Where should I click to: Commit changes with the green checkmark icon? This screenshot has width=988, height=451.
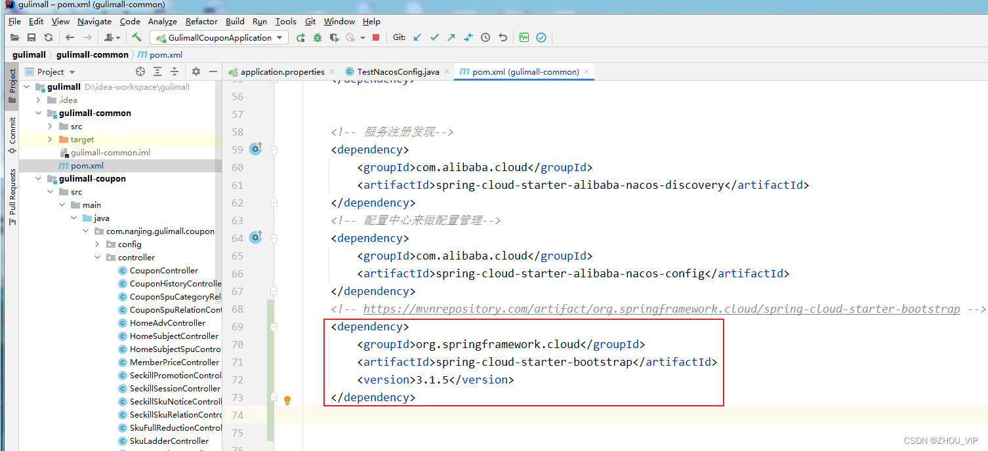click(434, 38)
